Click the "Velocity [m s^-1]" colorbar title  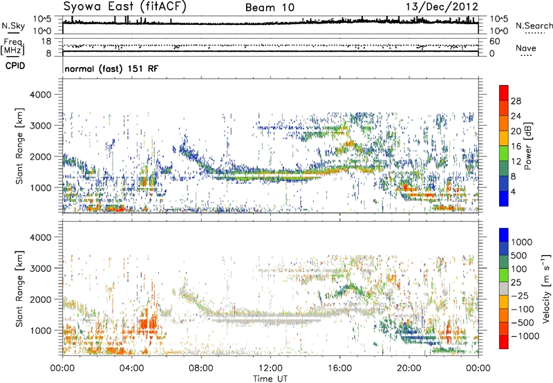[546, 289]
